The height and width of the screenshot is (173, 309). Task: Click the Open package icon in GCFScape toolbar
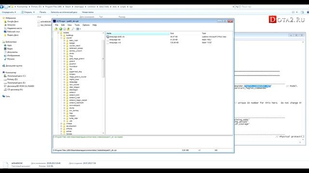[56, 29]
